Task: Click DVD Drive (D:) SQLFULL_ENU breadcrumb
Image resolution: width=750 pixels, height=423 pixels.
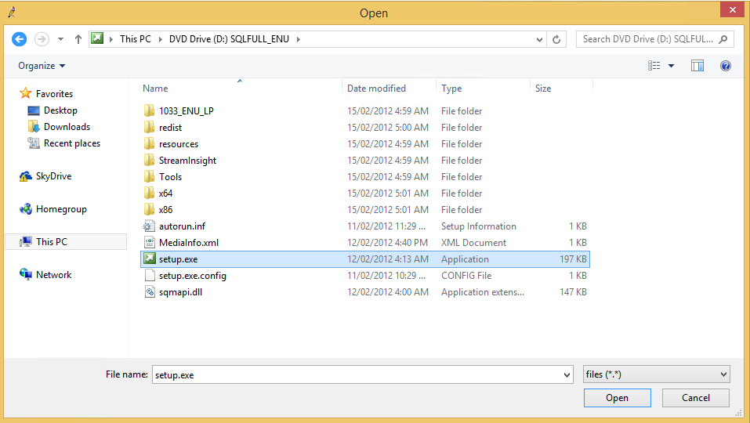Action: 229,39
